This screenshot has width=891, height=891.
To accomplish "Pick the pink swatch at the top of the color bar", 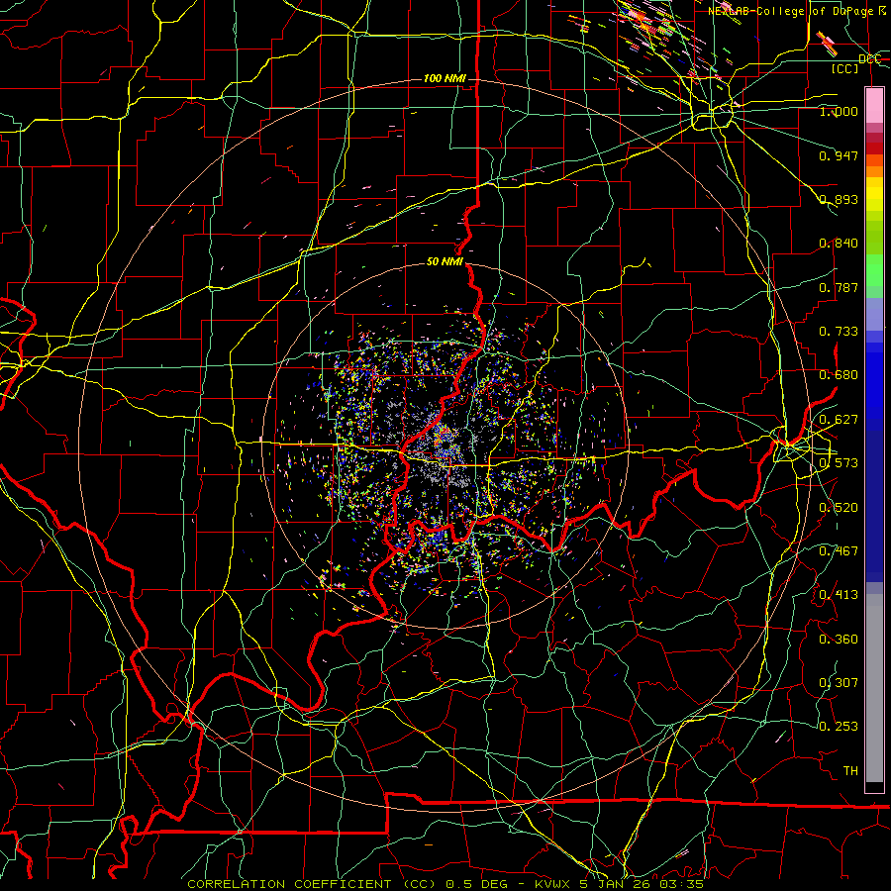I will [874, 105].
